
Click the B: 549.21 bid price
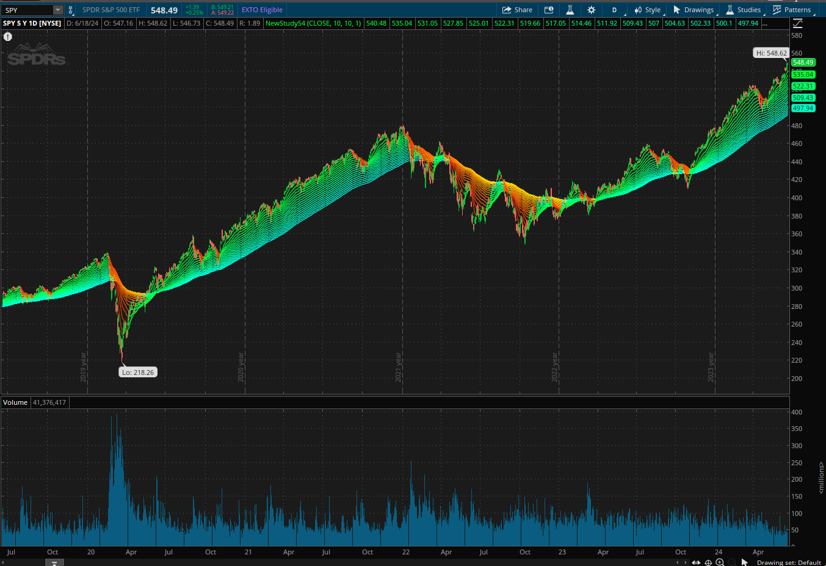(x=222, y=7)
